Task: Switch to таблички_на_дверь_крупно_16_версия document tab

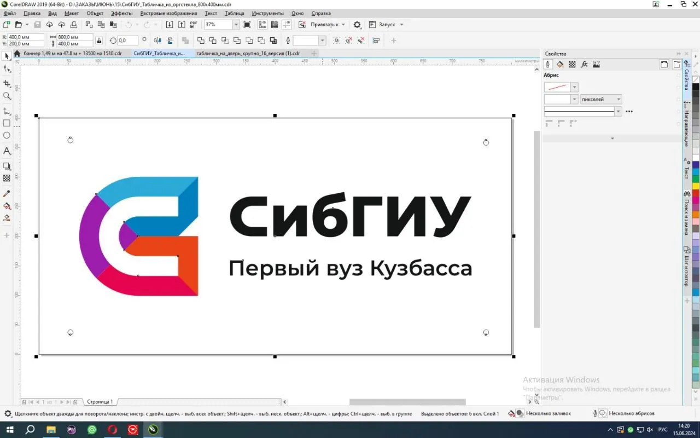Action: (248, 53)
